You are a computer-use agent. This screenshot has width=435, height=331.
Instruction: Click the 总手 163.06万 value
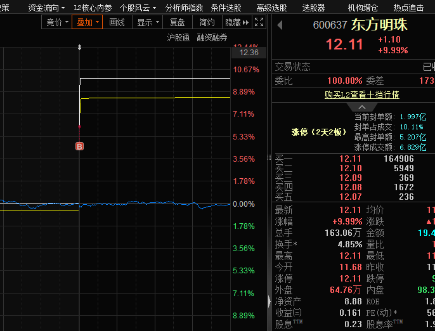[343, 233]
